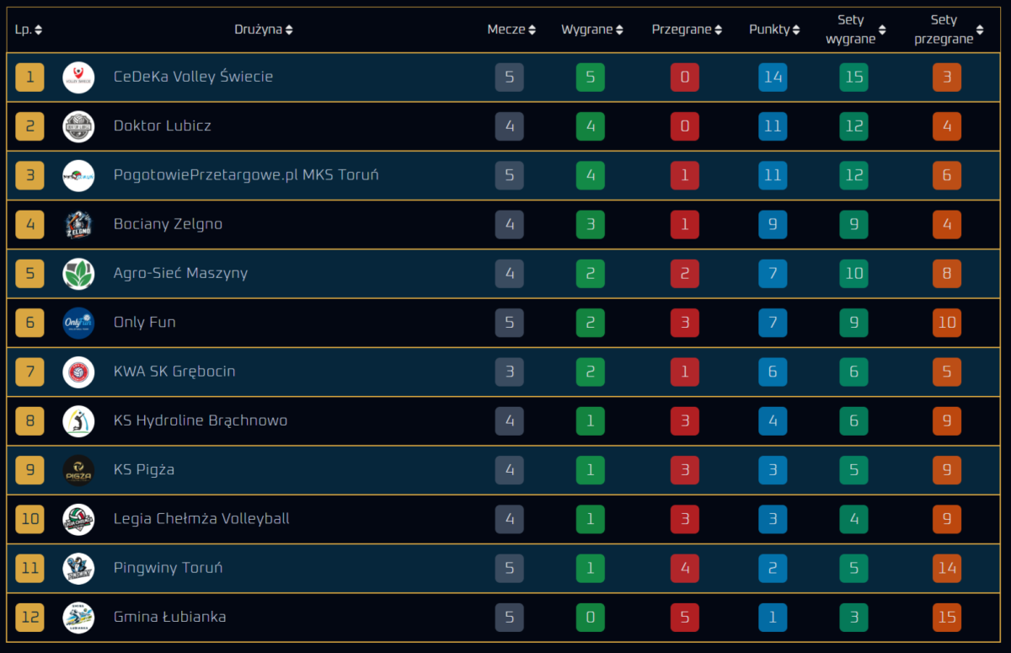Sort table by Drużyna column
Viewport: 1011px width, 653px height.
264,29
